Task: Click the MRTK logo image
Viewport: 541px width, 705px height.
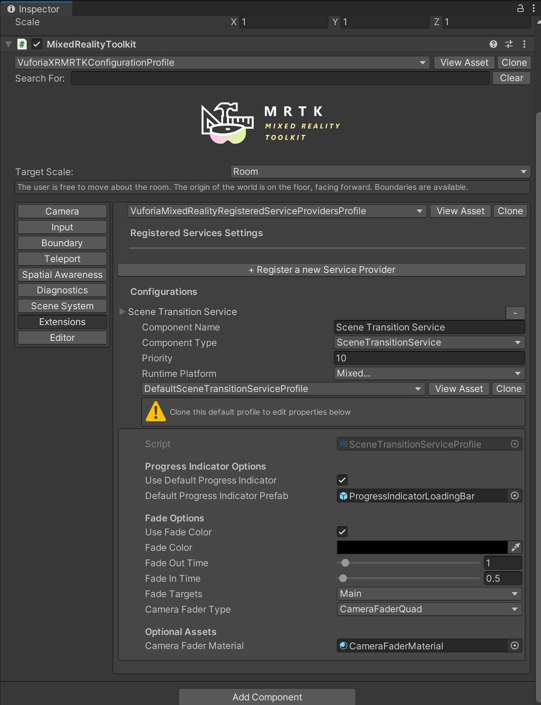Action: coord(271,123)
